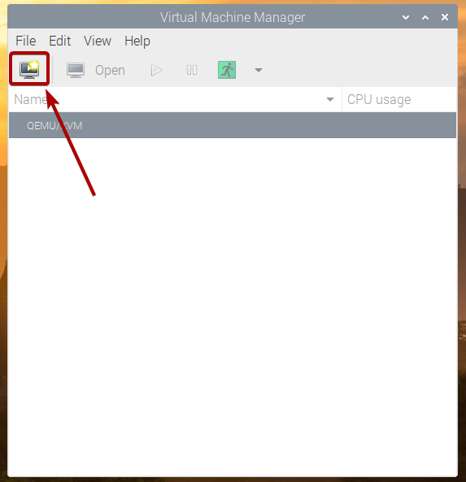Power on the virtual machine with play icon
The image size is (466, 482).
pos(156,71)
